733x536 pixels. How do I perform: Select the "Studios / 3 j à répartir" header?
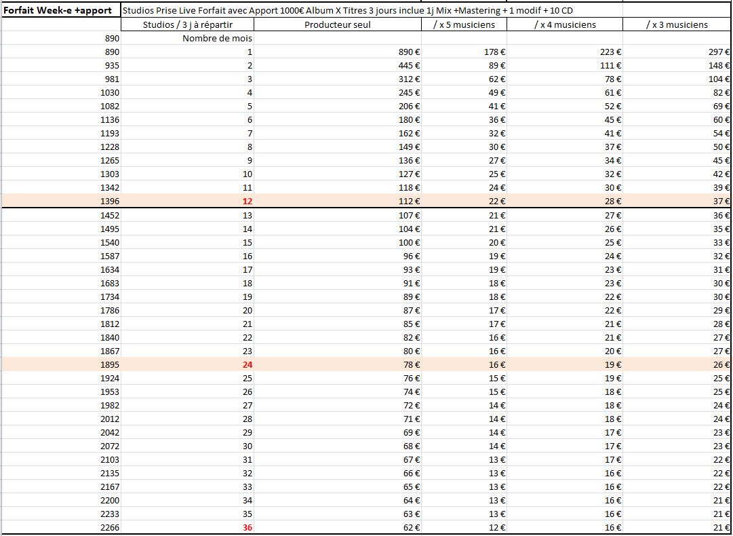click(188, 24)
